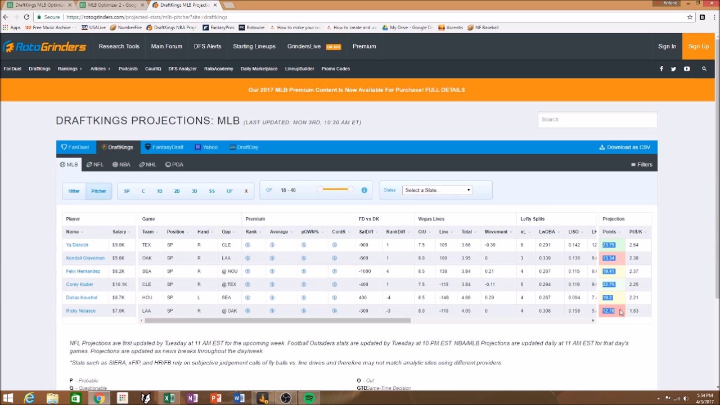Switch to FanDuel projections tab
720x405 pixels.
coord(75,147)
